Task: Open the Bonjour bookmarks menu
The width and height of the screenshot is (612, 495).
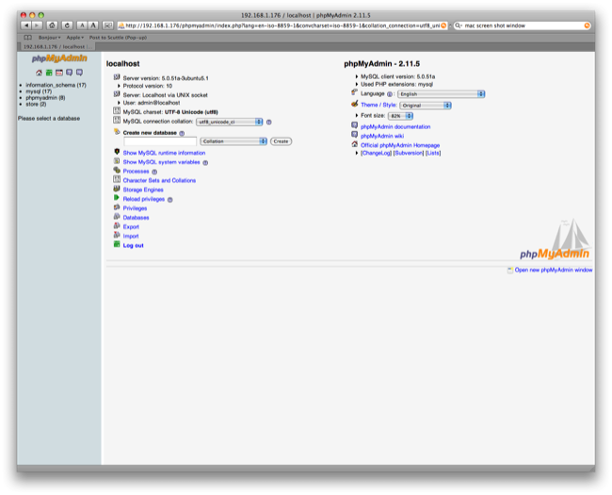Action: pos(49,38)
